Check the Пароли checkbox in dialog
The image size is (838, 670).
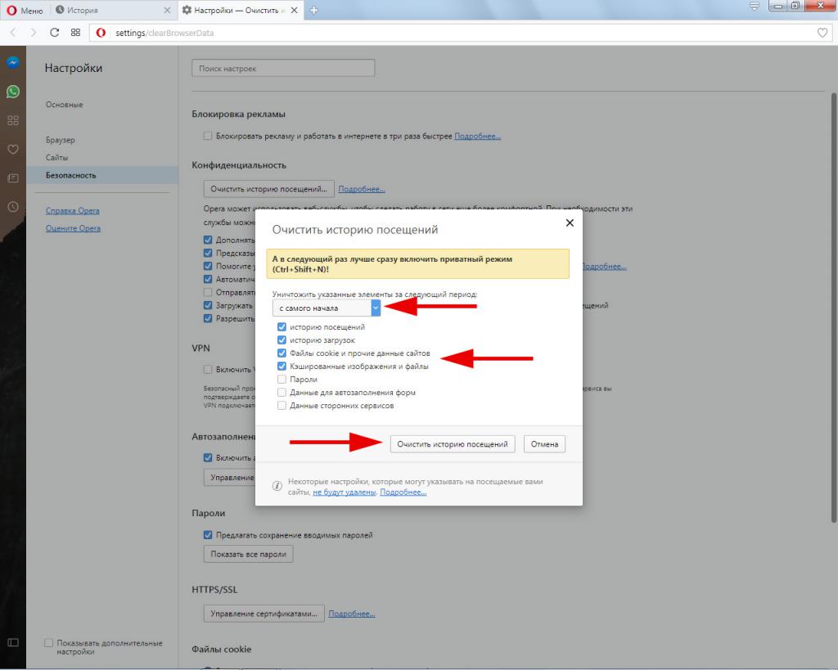pyautogui.click(x=282, y=380)
